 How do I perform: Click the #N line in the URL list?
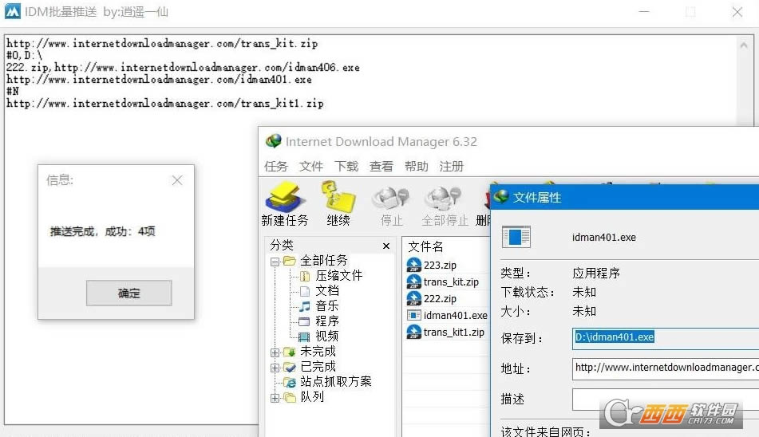coord(13,92)
